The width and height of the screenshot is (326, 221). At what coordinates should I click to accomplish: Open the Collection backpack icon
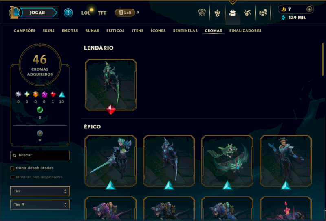[x=233, y=13]
